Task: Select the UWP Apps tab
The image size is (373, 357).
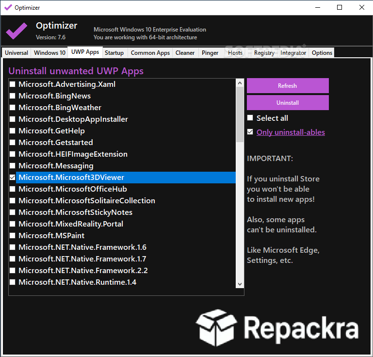Action: 85,52
